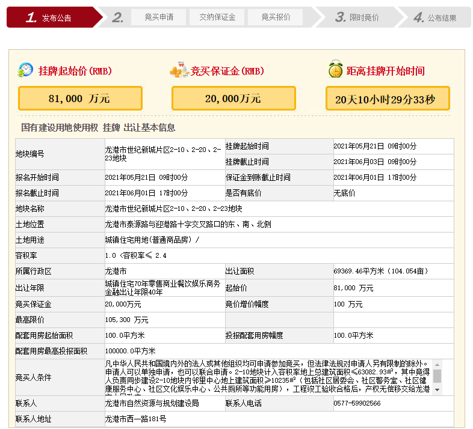Click 投报配套用房幅度 value 100.0平方米
The width and height of the screenshot is (473, 429).
tap(353, 335)
